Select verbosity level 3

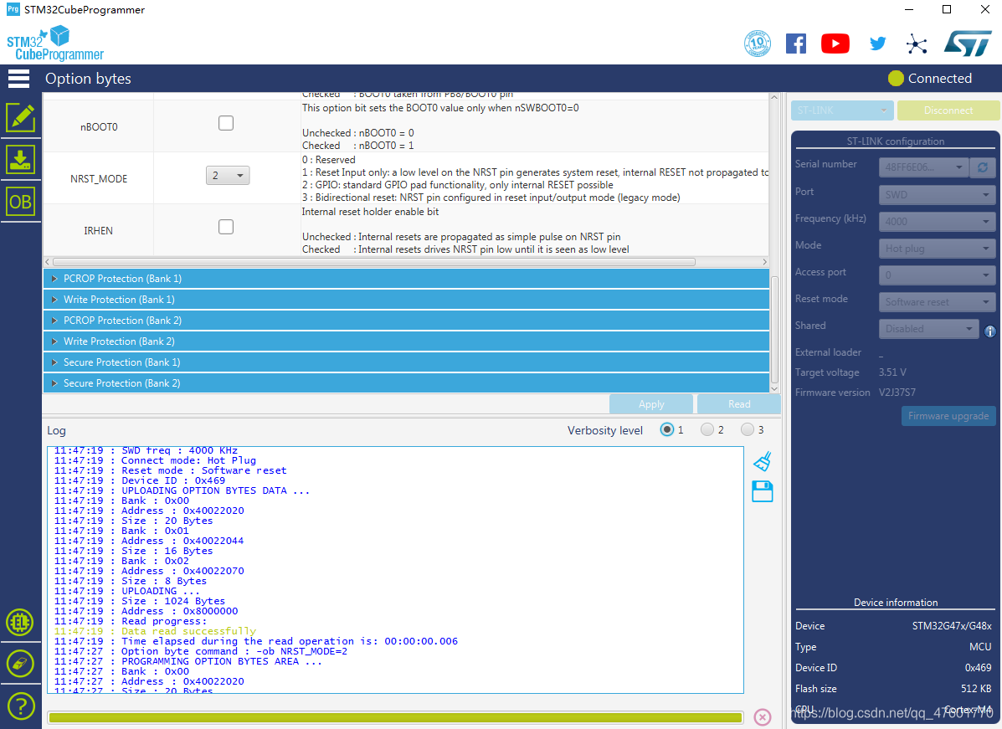click(747, 429)
